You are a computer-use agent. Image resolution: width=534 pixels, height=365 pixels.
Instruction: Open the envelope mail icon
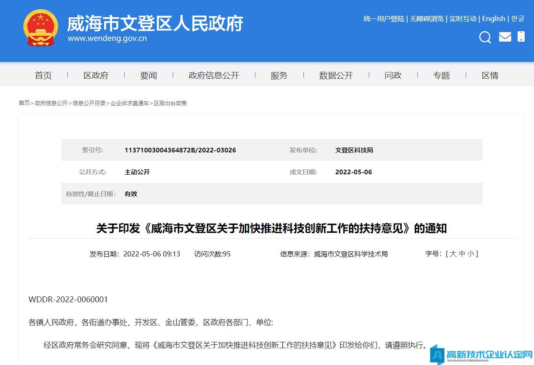[505, 37]
